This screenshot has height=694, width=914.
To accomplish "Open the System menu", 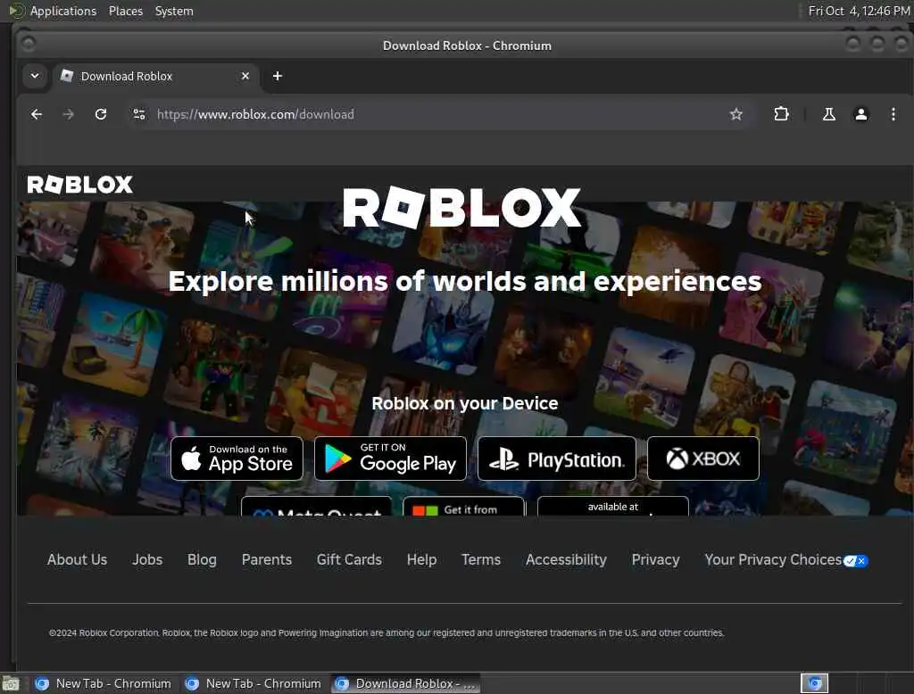I will 174,11.
